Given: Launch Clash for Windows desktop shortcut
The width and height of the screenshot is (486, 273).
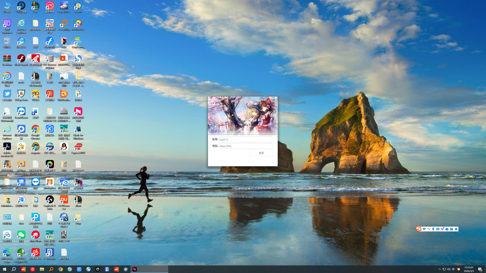Looking at the screenshot, I should (x=78, y=132).
